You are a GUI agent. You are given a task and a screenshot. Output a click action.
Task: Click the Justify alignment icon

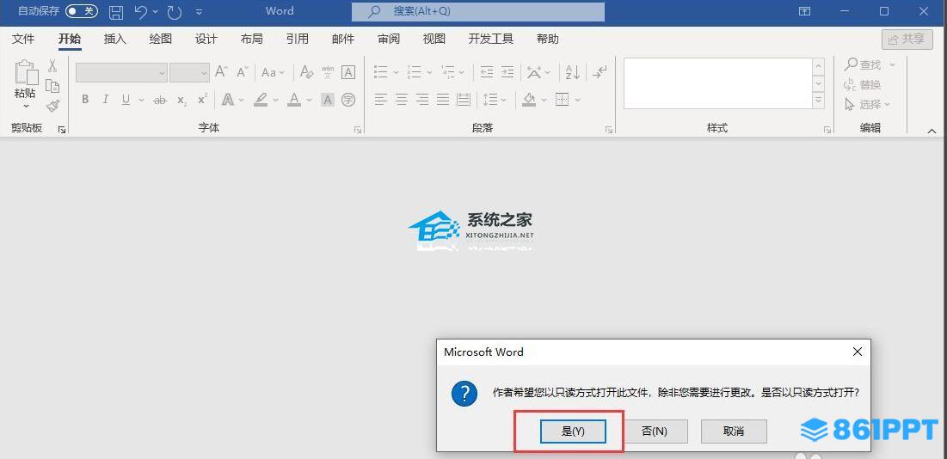(x=443, y=100)
